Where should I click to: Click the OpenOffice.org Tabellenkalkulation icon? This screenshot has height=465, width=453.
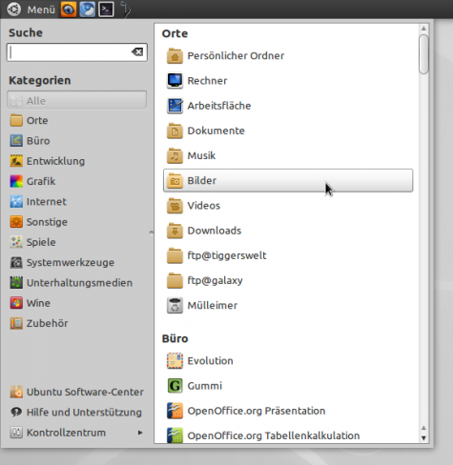coord(175,435)
